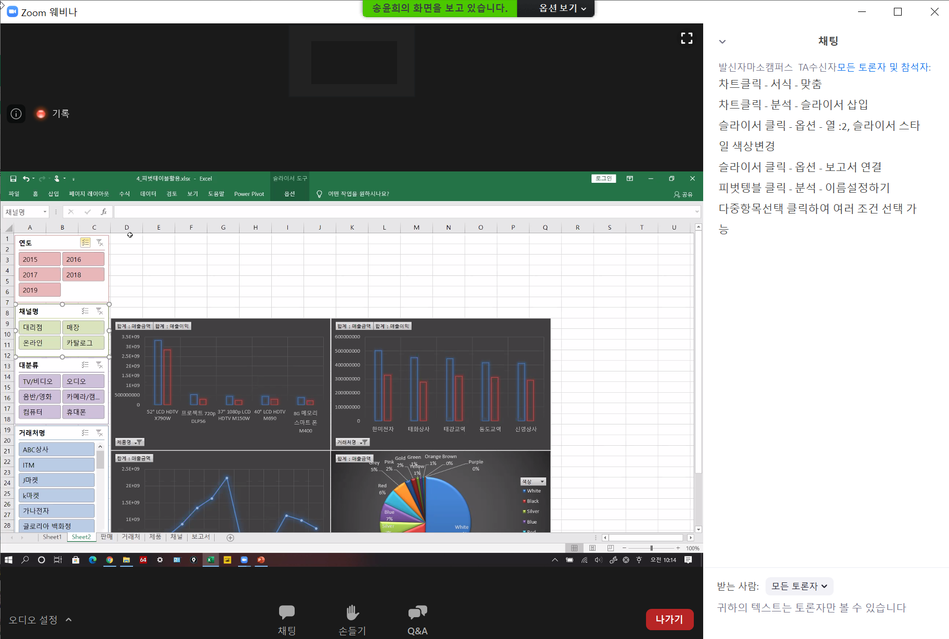Open the Power Pivot ribbon tab
Screen dimensions: 949x639
click(249, 194)
